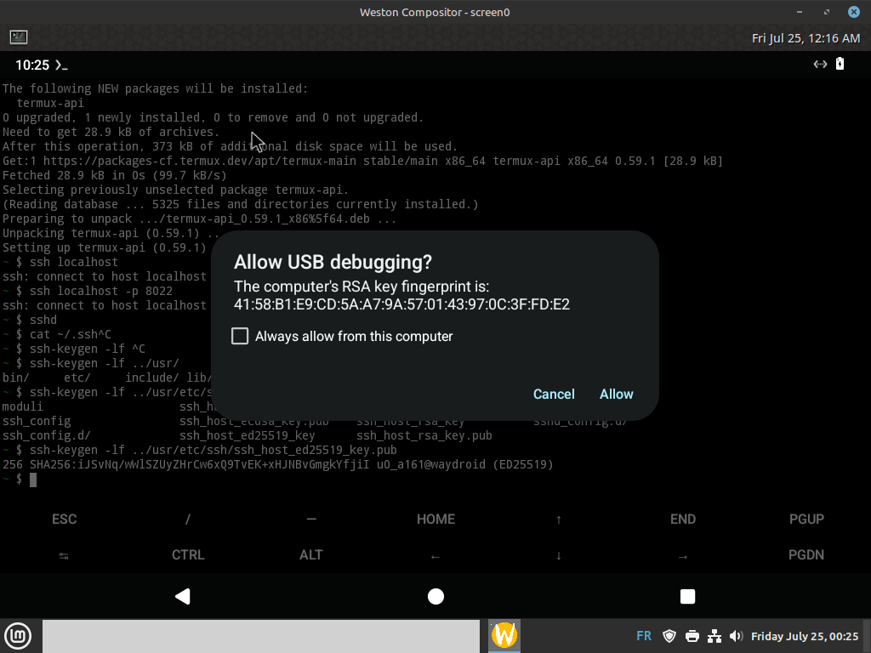
Task: Tap the Android home circle button
Action: click(435, 596)
